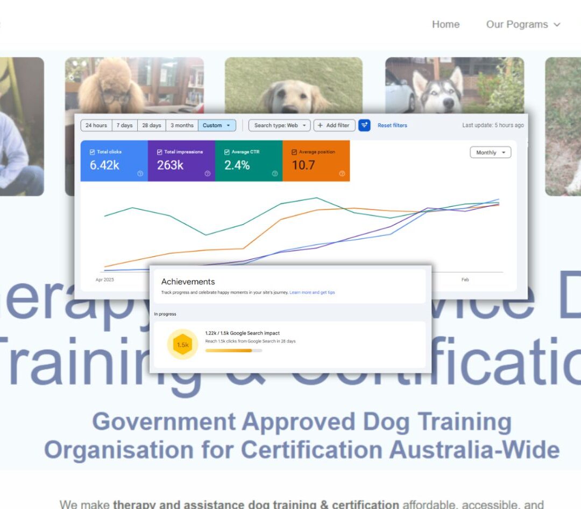
Task: Click the Add filter button
Action: [x=335, y=125]
